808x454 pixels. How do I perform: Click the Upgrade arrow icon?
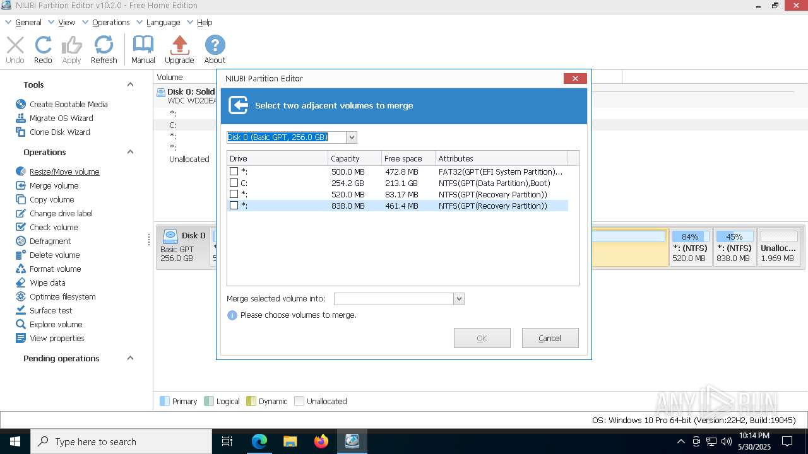click(x=179, y=45)
